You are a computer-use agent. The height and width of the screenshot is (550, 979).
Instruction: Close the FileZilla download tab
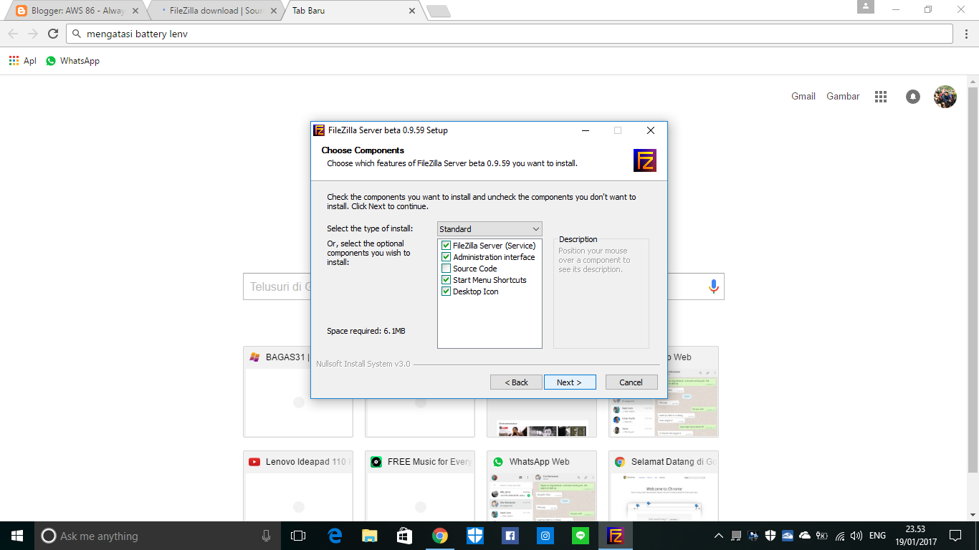pos(273,11)
